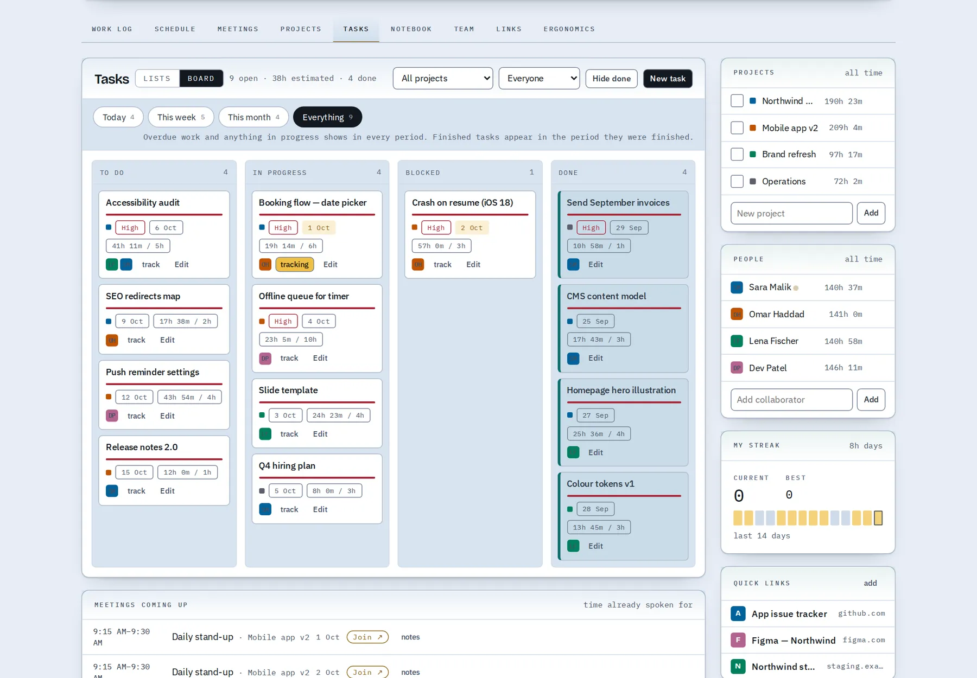Click assignee avatar on Offline queue for timer card
The width and height of the screenshot is (977, 678).
(x=265, y=359)
